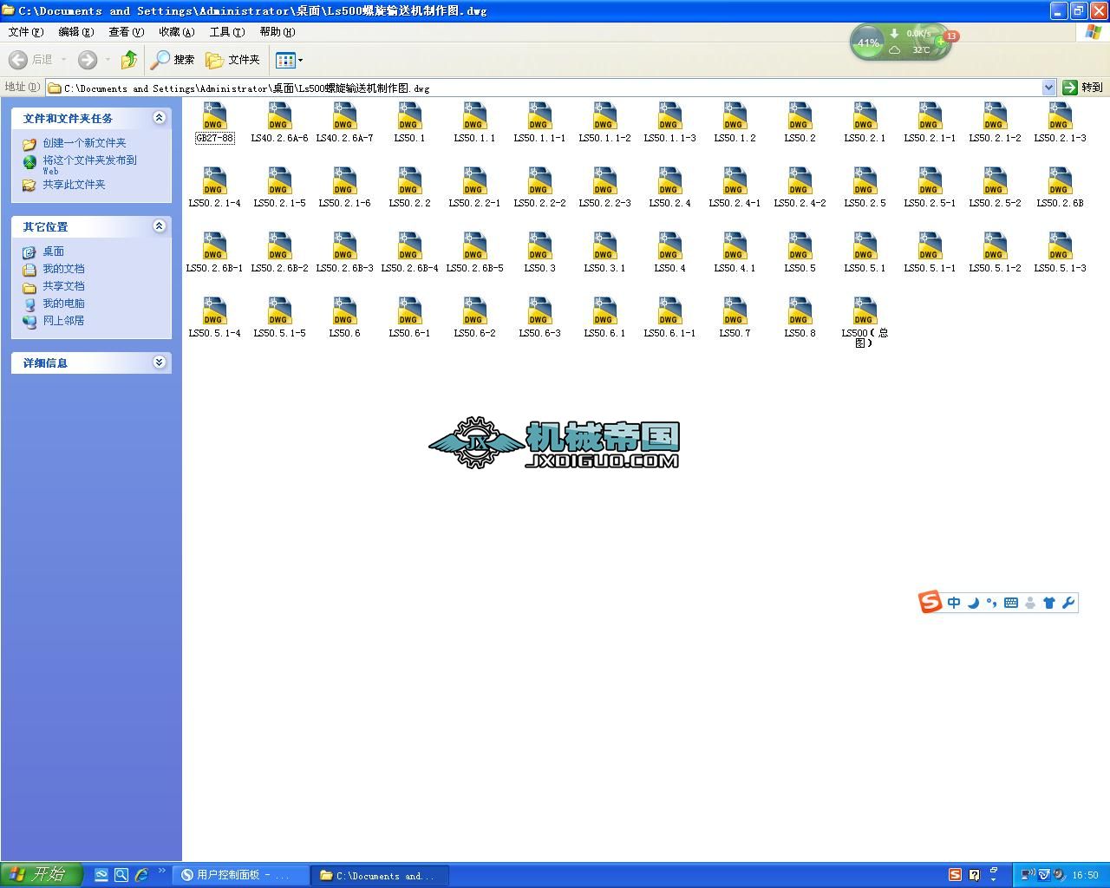
Task: Switch Sogou input to 中 Chinese mode
Action: (x=954, y=603)
